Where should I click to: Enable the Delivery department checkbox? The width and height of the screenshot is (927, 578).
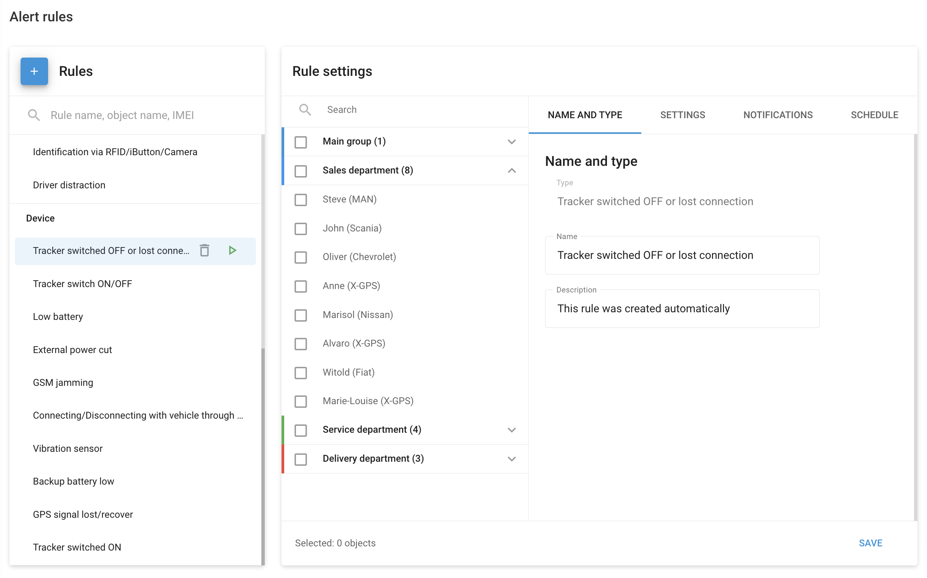(301, 459)
